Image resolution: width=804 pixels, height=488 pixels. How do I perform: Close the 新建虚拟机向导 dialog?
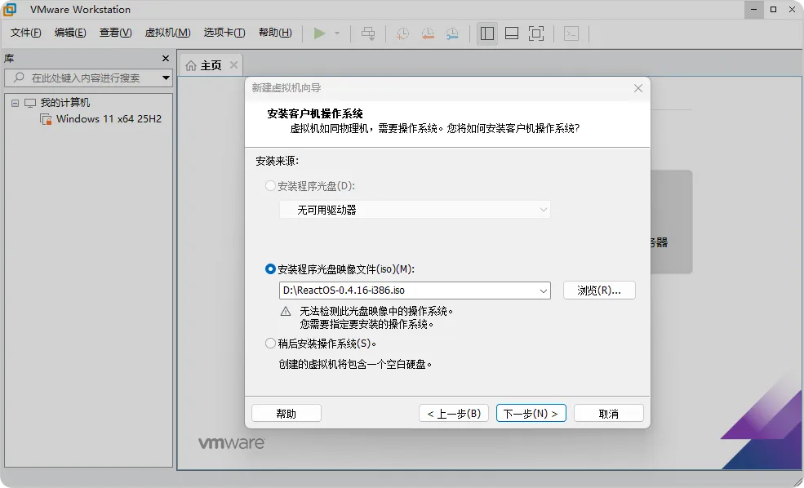coord(638,88)
